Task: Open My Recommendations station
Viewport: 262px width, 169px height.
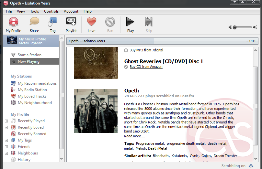Action: click(x=37, y=83)
